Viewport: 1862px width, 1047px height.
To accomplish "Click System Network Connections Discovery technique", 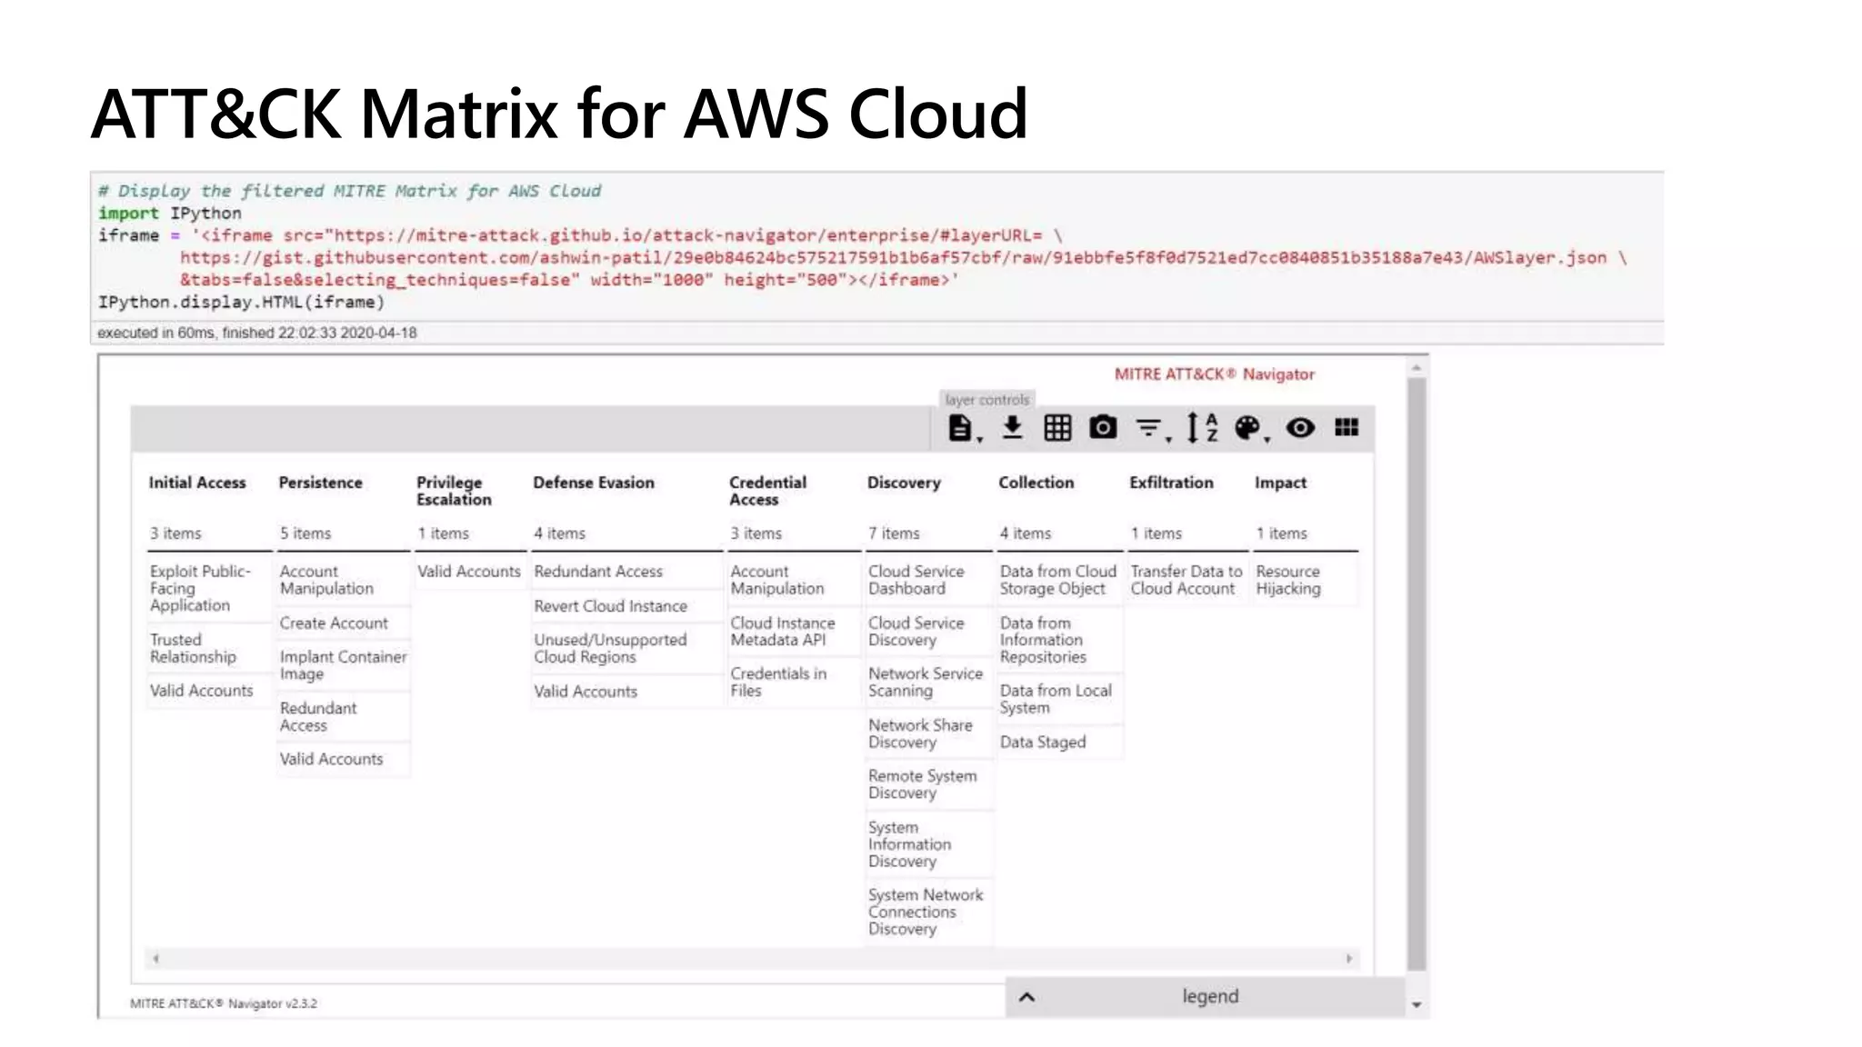I will (x=928, y=912).
